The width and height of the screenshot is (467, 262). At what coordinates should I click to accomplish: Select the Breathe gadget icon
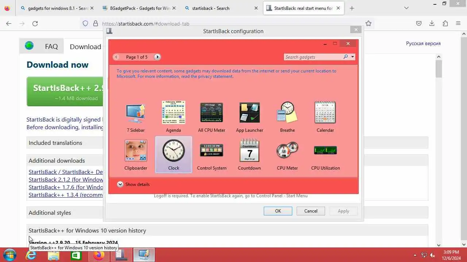coord(287,112)
